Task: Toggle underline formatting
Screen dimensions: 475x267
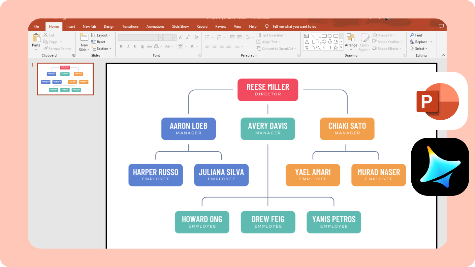Action: 135,46
